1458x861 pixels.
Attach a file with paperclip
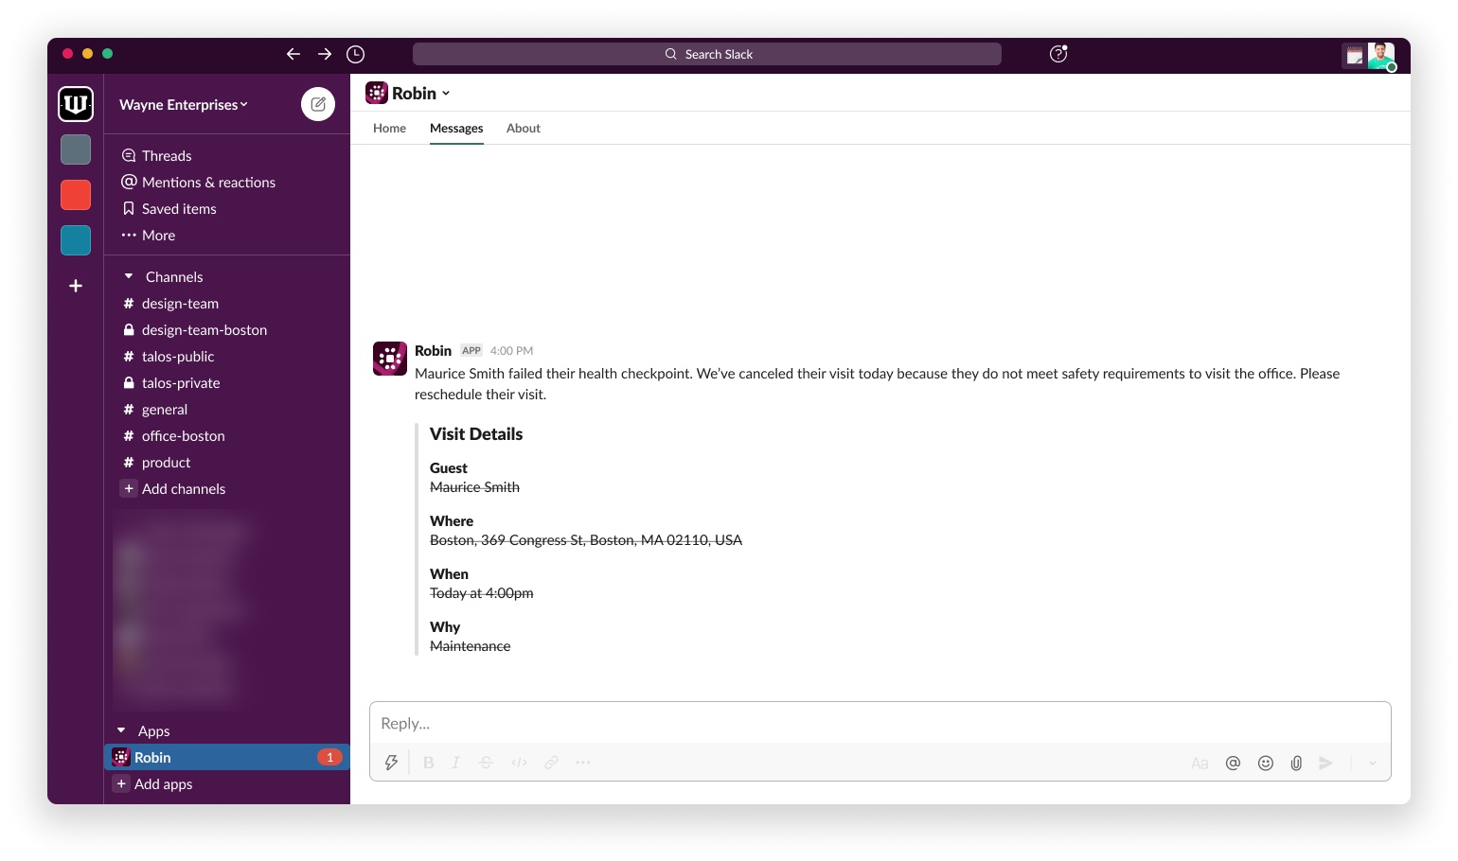[1296, 764]
